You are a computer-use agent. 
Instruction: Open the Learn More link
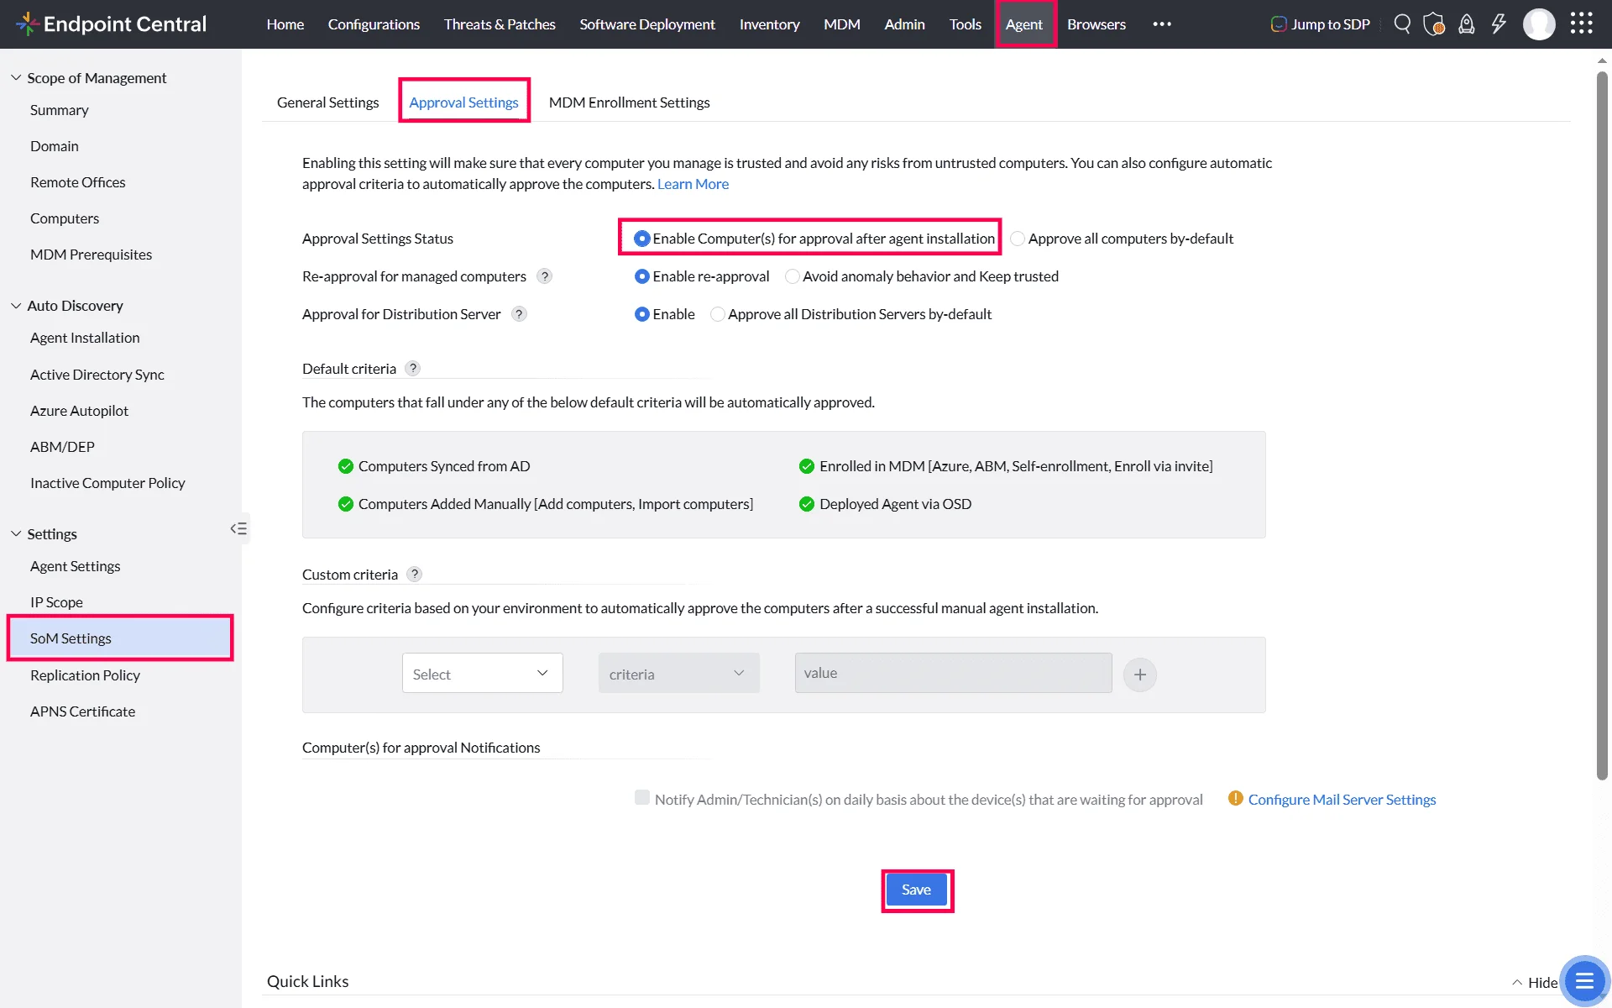(x=693, y=184)
